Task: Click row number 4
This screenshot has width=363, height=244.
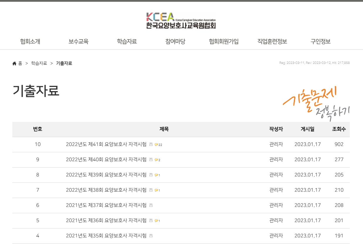Action: [38, 236]
